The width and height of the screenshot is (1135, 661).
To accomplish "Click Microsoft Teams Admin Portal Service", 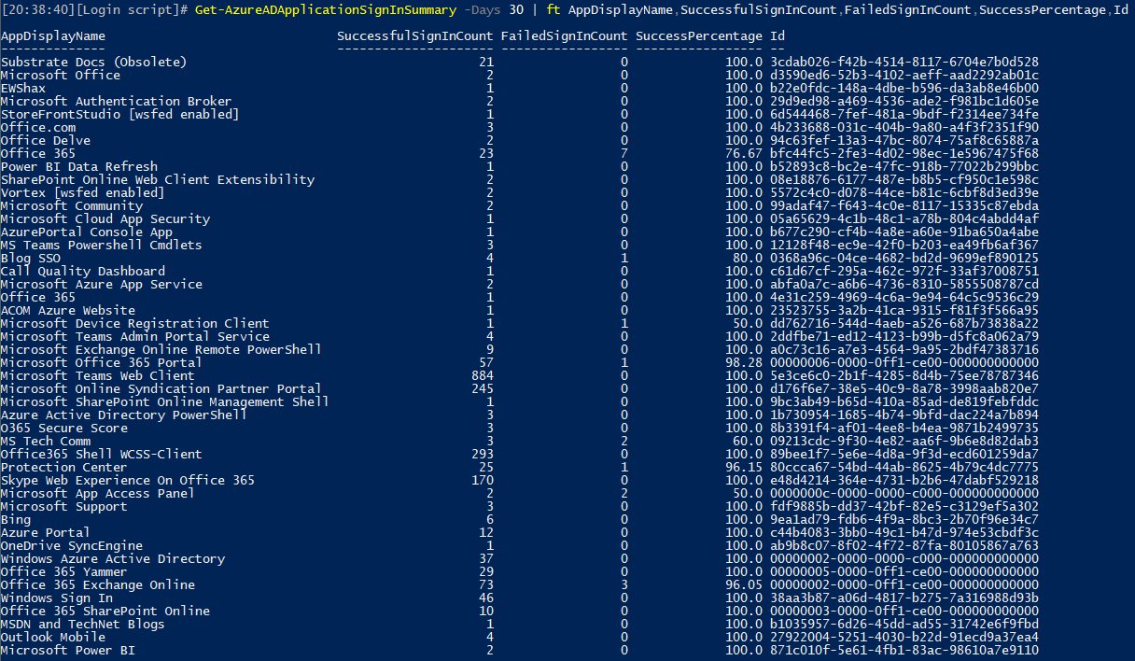I will [x=135, y=336].
